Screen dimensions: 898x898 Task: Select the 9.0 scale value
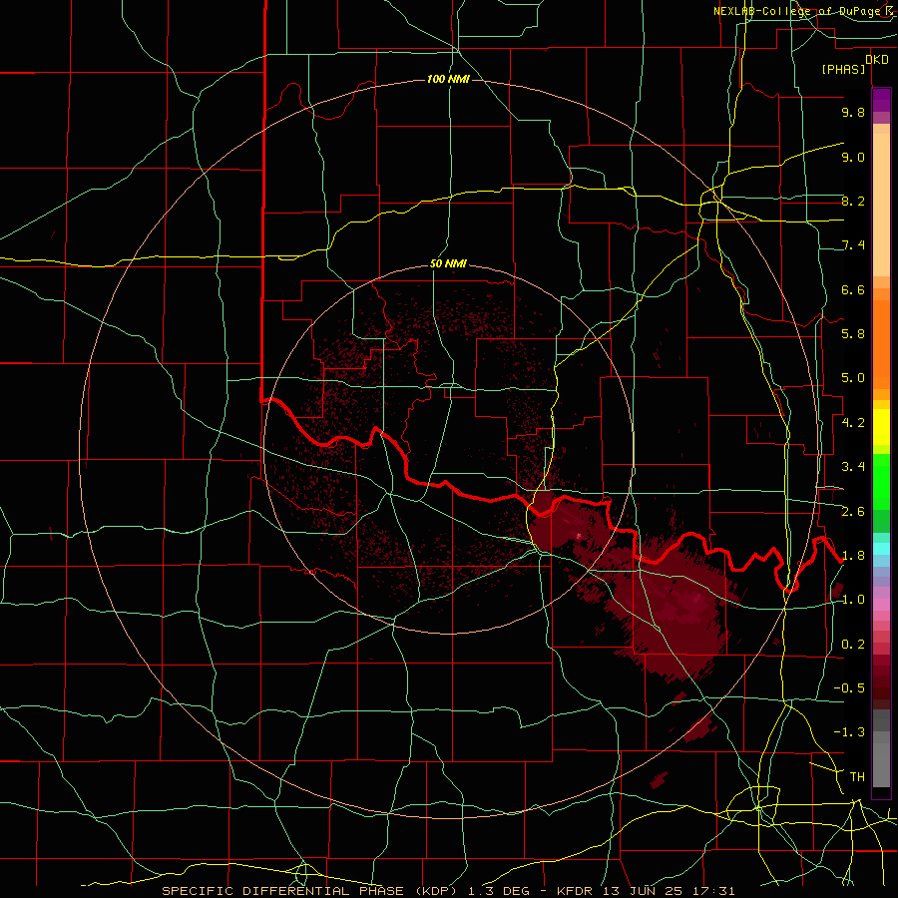pyautogui.click(x=853, y=157)
